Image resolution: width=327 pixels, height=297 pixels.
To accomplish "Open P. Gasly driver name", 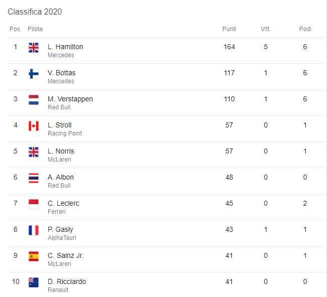I will [x=60, y=229].
